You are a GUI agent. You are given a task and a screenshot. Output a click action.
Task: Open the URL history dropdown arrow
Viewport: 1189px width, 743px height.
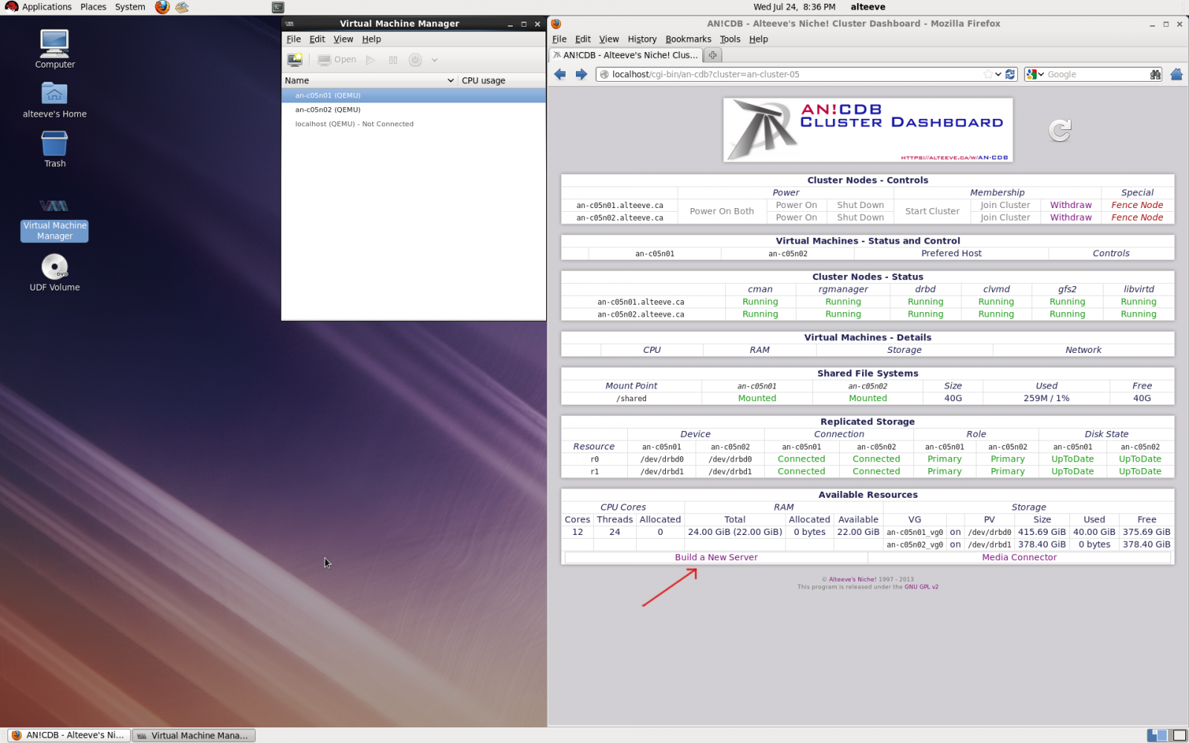[x=998, y=74]
